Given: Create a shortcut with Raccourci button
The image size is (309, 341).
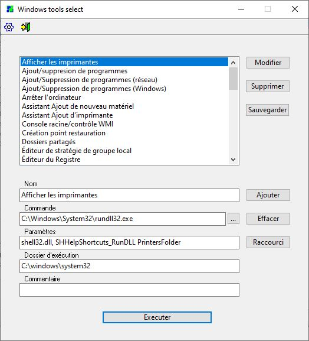Looking at the screenshot, I should [x=268, y=242].
